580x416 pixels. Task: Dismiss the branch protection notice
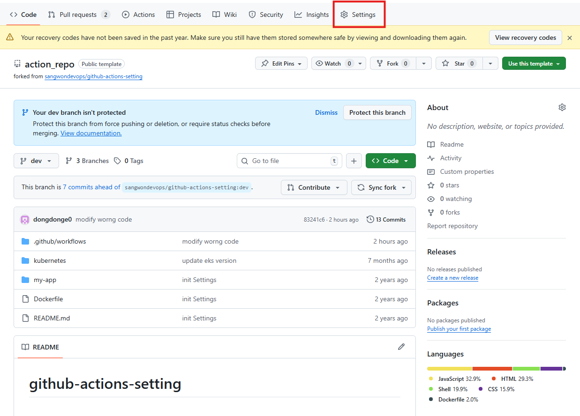326,112
